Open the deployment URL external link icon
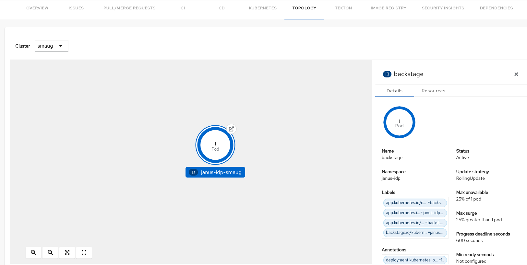This screenshot has height=265, width=527. click(x=231, y=129)
